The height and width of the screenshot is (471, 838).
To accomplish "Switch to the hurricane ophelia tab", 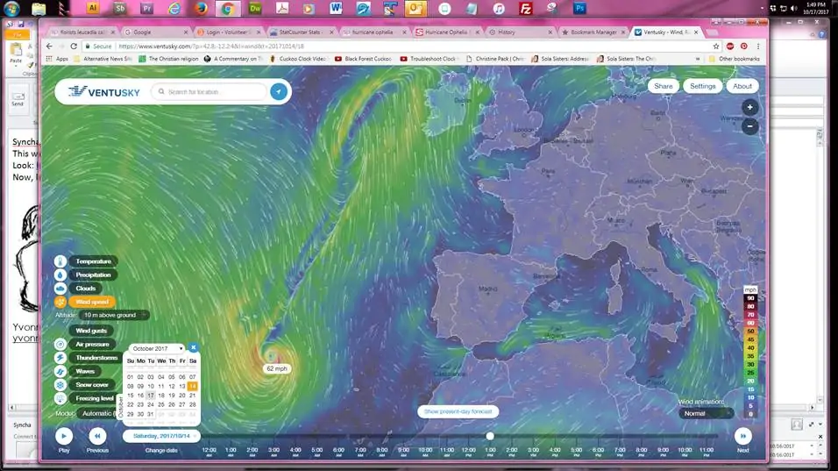I will [374, 32].
